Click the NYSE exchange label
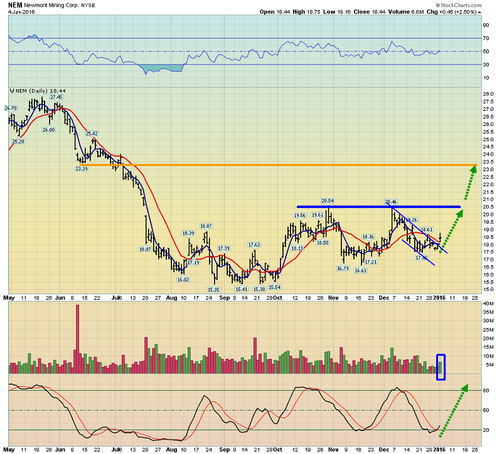This screenshot has width=502, height=454. tap(87, 6)
